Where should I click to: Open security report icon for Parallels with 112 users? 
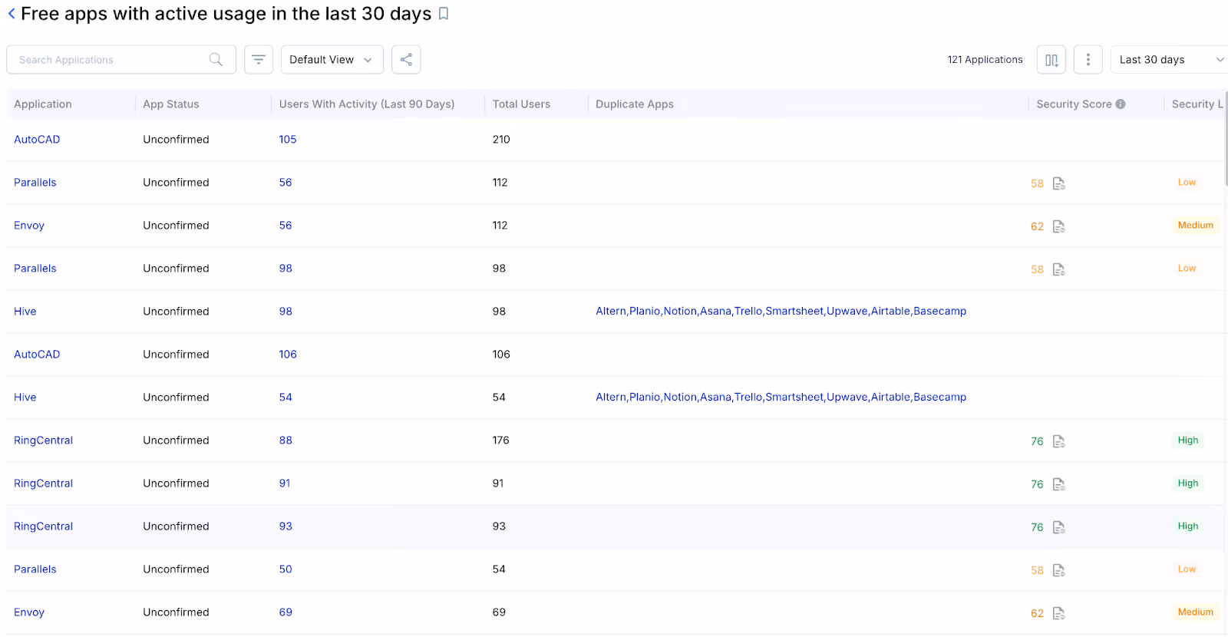tap(1059, 183)
